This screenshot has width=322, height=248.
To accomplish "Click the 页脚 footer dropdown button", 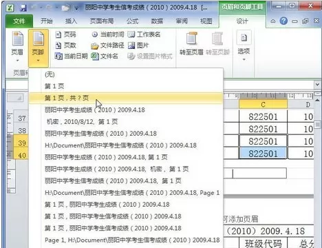I will tap(39, 48).
